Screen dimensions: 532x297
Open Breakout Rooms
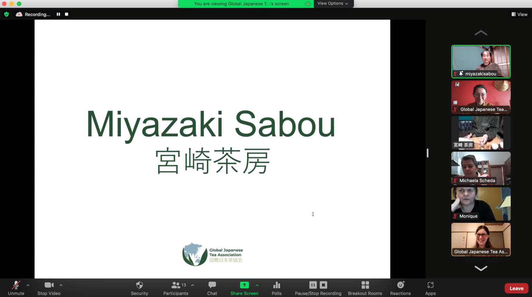pyautogui.click(x=365, y=288)
